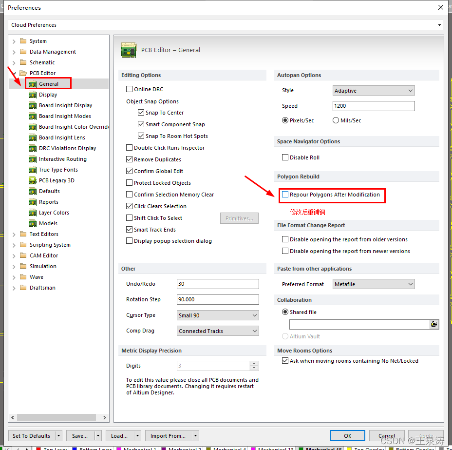The image size is (452, 450).
Task: Open the Comp Drag dropdown
Action: (218, 331)
